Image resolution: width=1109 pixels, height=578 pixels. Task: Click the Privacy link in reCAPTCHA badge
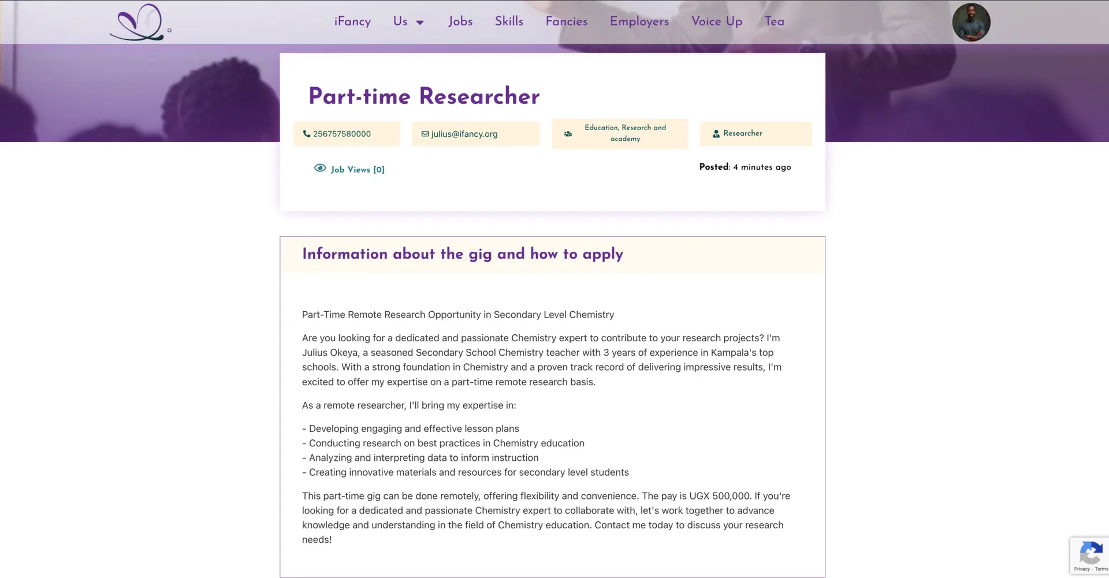coord(1082,569)
